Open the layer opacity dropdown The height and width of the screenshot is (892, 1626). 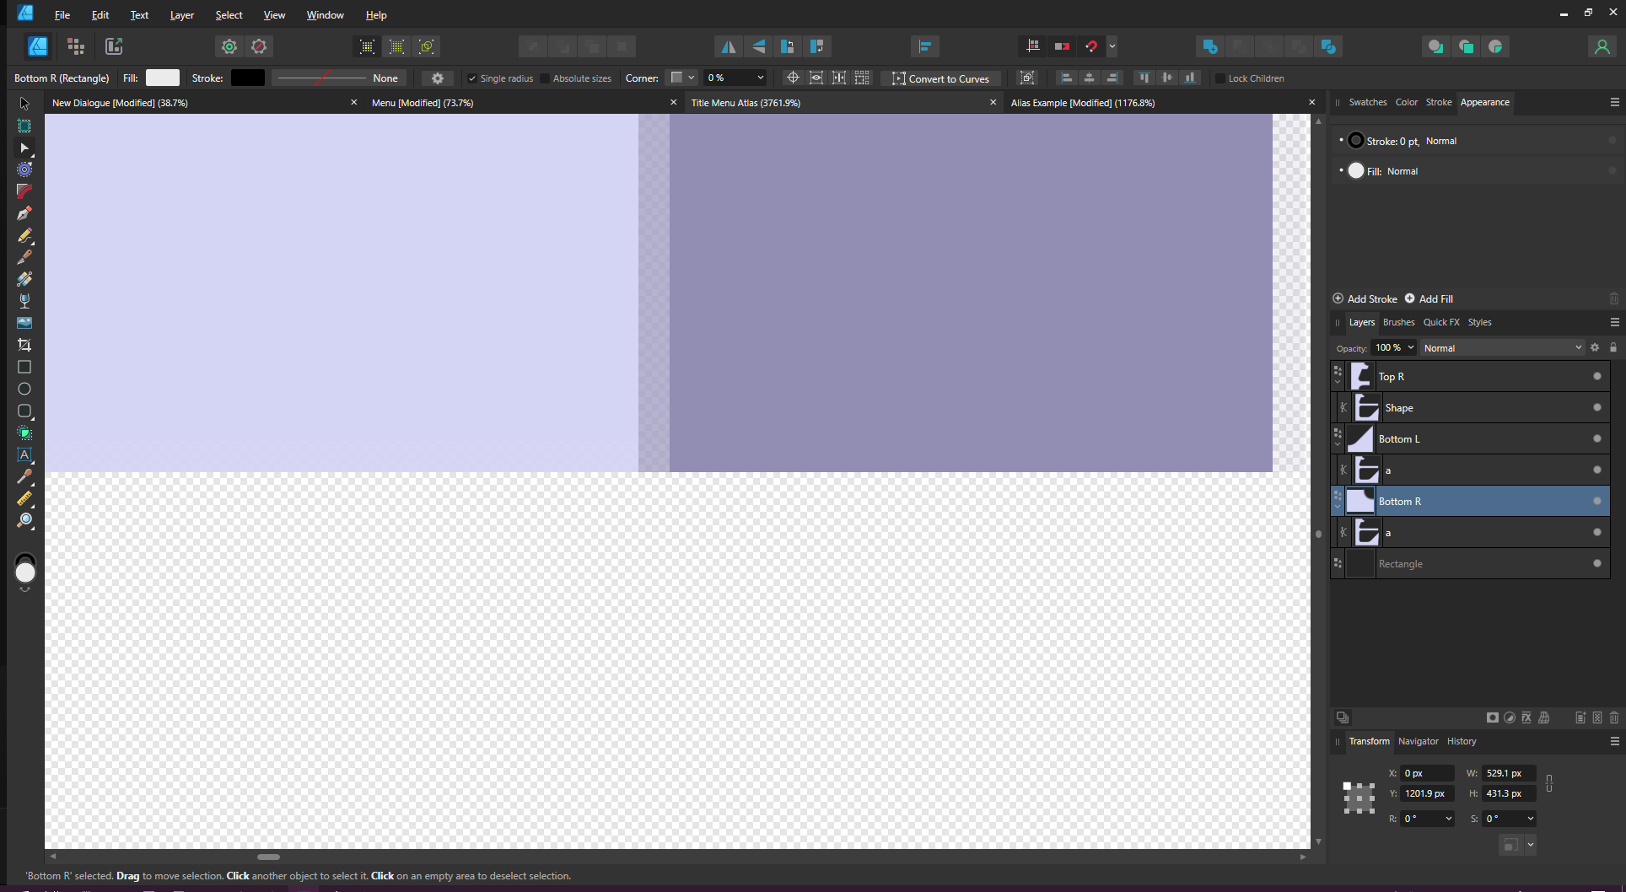(1411, 347)
